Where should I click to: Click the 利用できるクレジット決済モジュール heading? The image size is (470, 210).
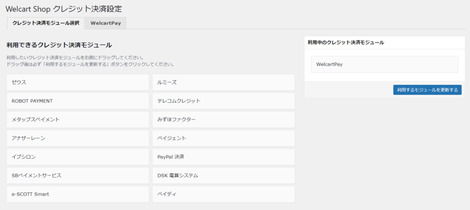59,45
